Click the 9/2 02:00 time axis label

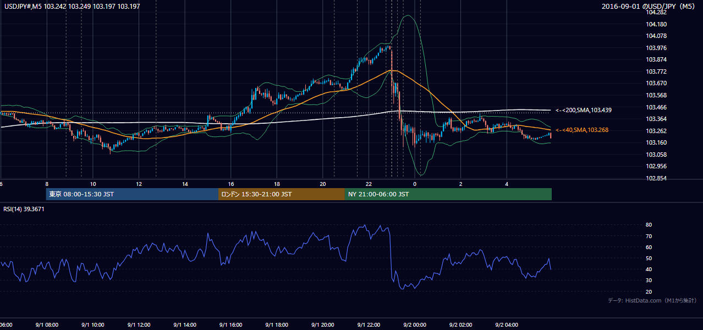point(460,324)
